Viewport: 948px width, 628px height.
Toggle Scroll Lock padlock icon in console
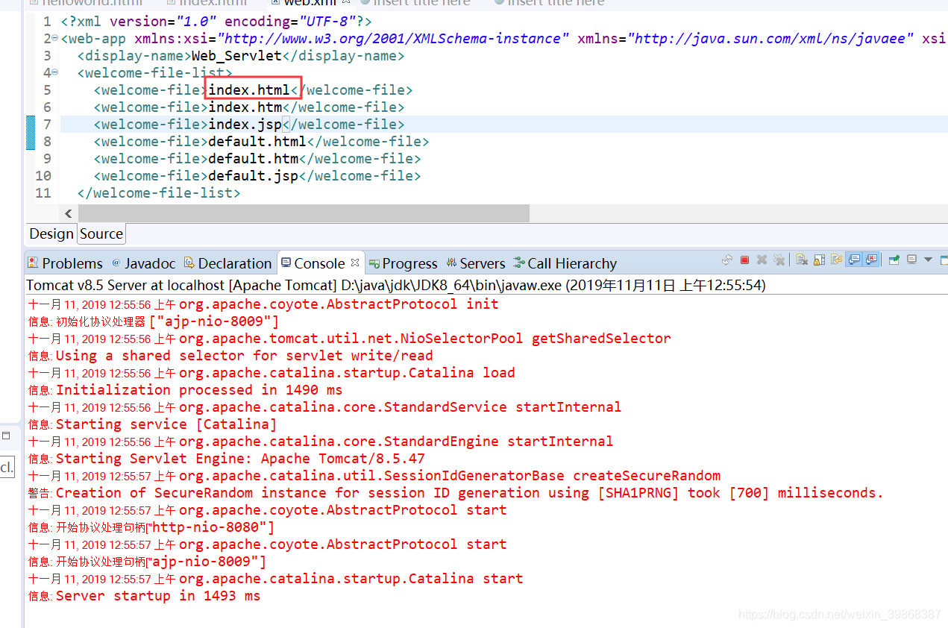pos(819,260)
